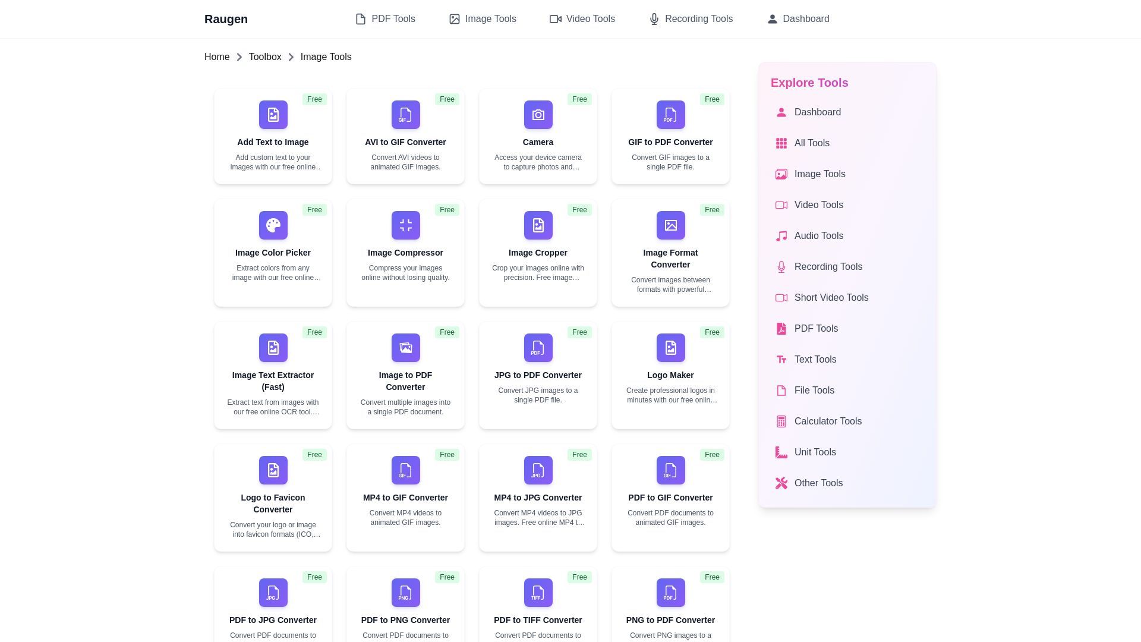
Task: Click the Raugen logo
Action: tap(226, 19)
